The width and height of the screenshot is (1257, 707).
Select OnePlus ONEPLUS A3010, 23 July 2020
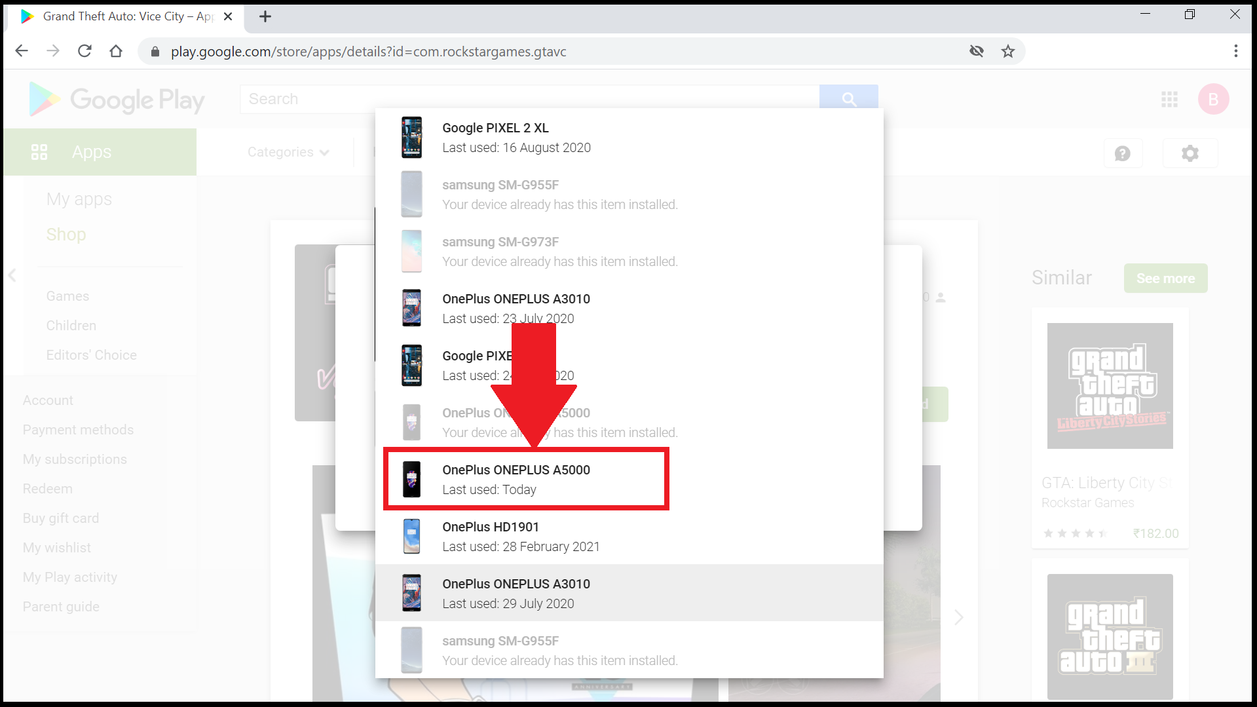pos(629,309)
